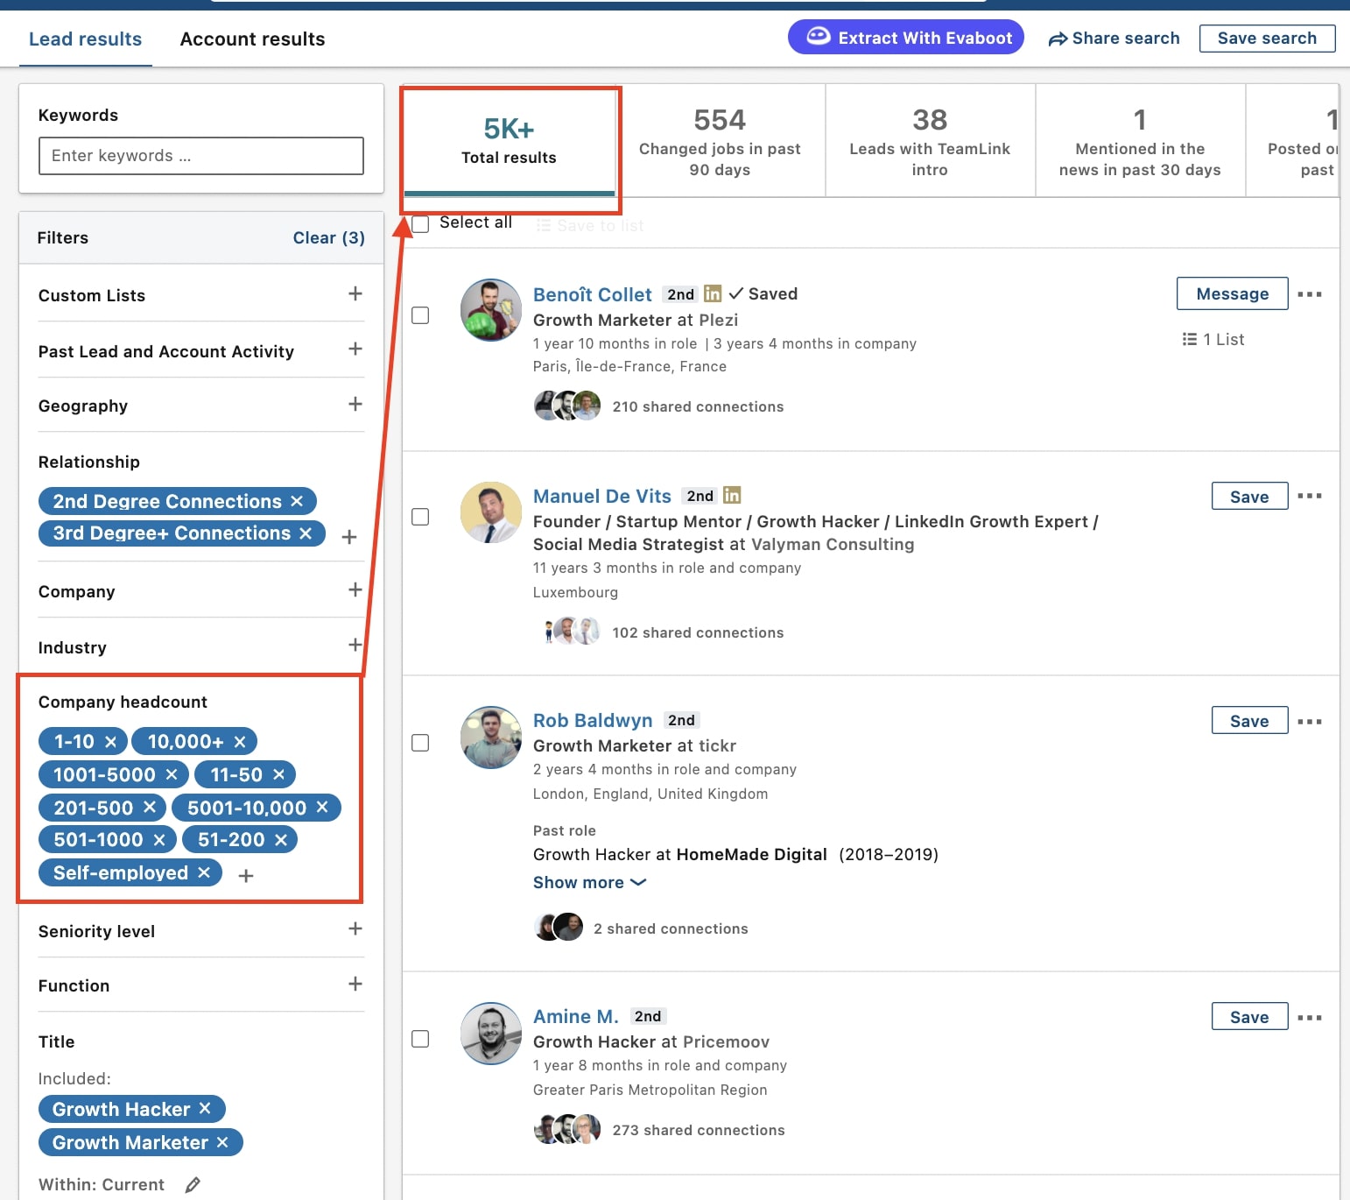Remove the 51-200 headcount filter
The image size is (1350, 1200).
click(281, 840)
